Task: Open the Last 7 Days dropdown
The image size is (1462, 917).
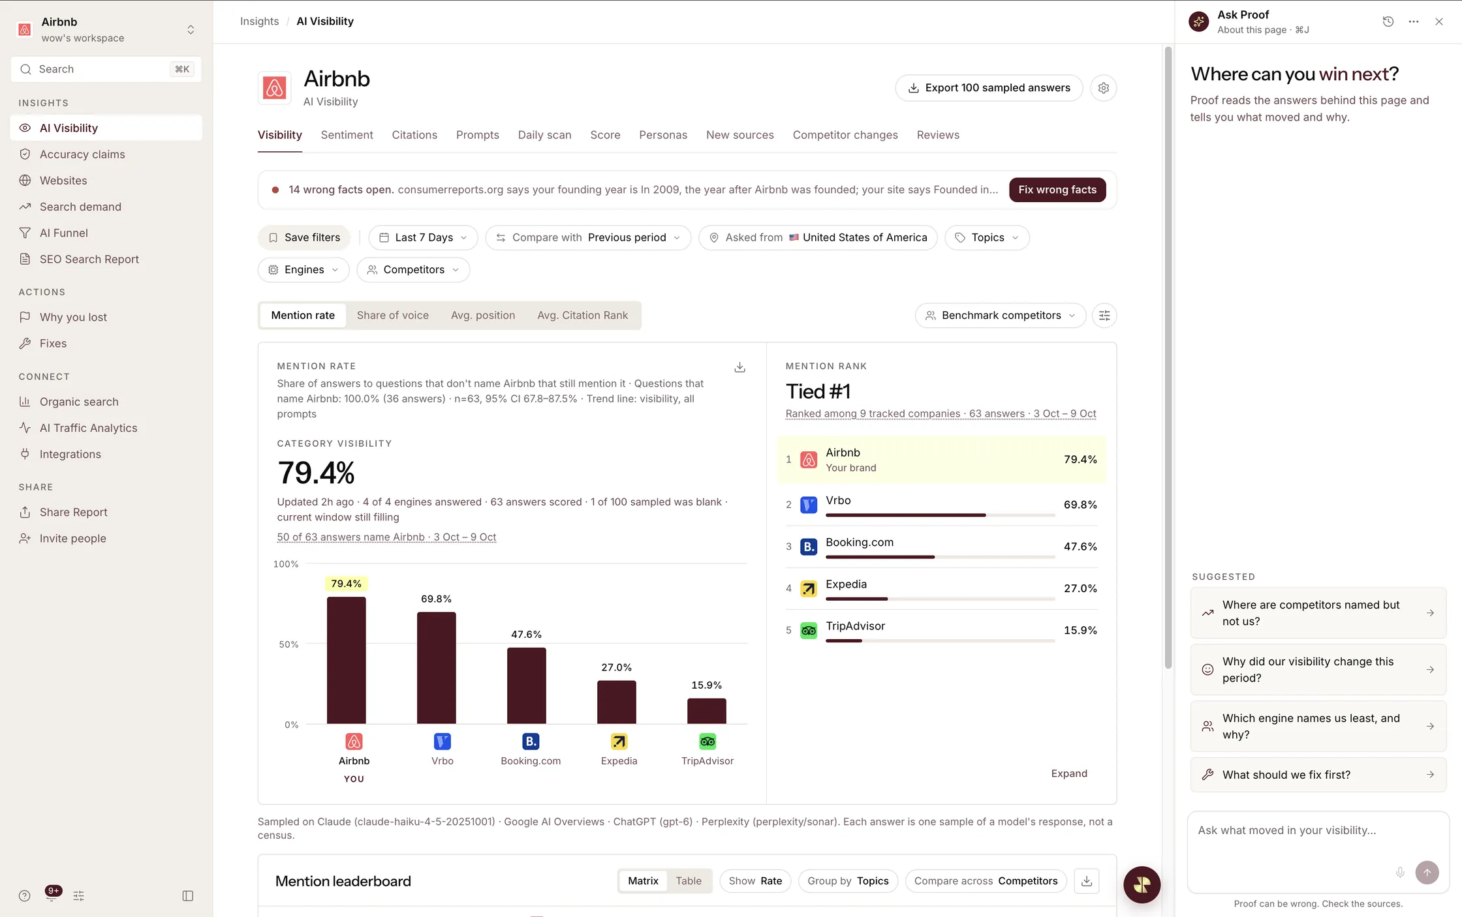Action: [423, 237]
